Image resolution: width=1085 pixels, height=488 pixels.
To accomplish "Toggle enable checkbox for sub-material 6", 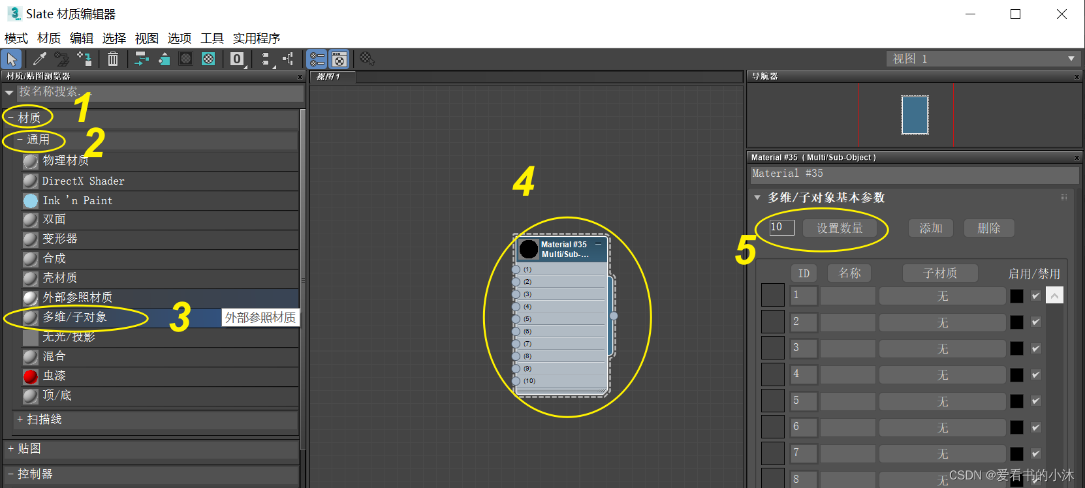I will [x=1036, y=427].
